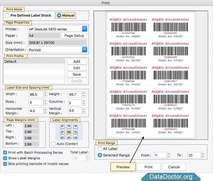The height and width of the screenshot is (181, 213).
Task: Click the From range field
Action: 160,155
